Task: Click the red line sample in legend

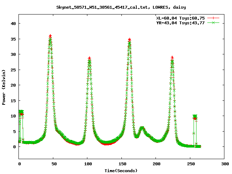Action: [213, 18]
